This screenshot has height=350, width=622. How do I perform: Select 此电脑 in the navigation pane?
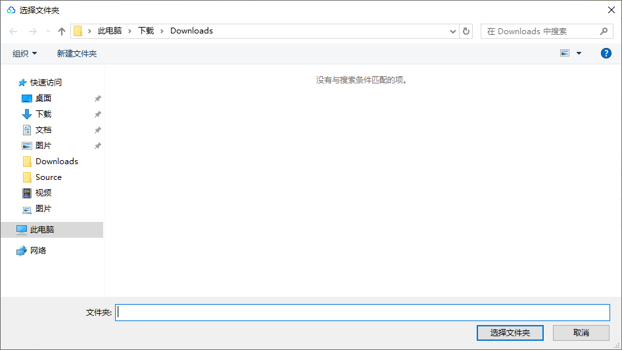52,229
